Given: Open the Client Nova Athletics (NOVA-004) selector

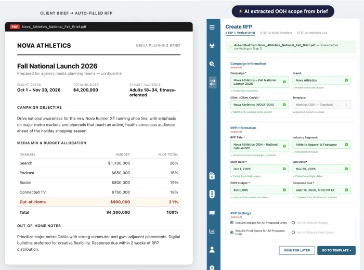Looking at the screenshot, I should point(259,105).
